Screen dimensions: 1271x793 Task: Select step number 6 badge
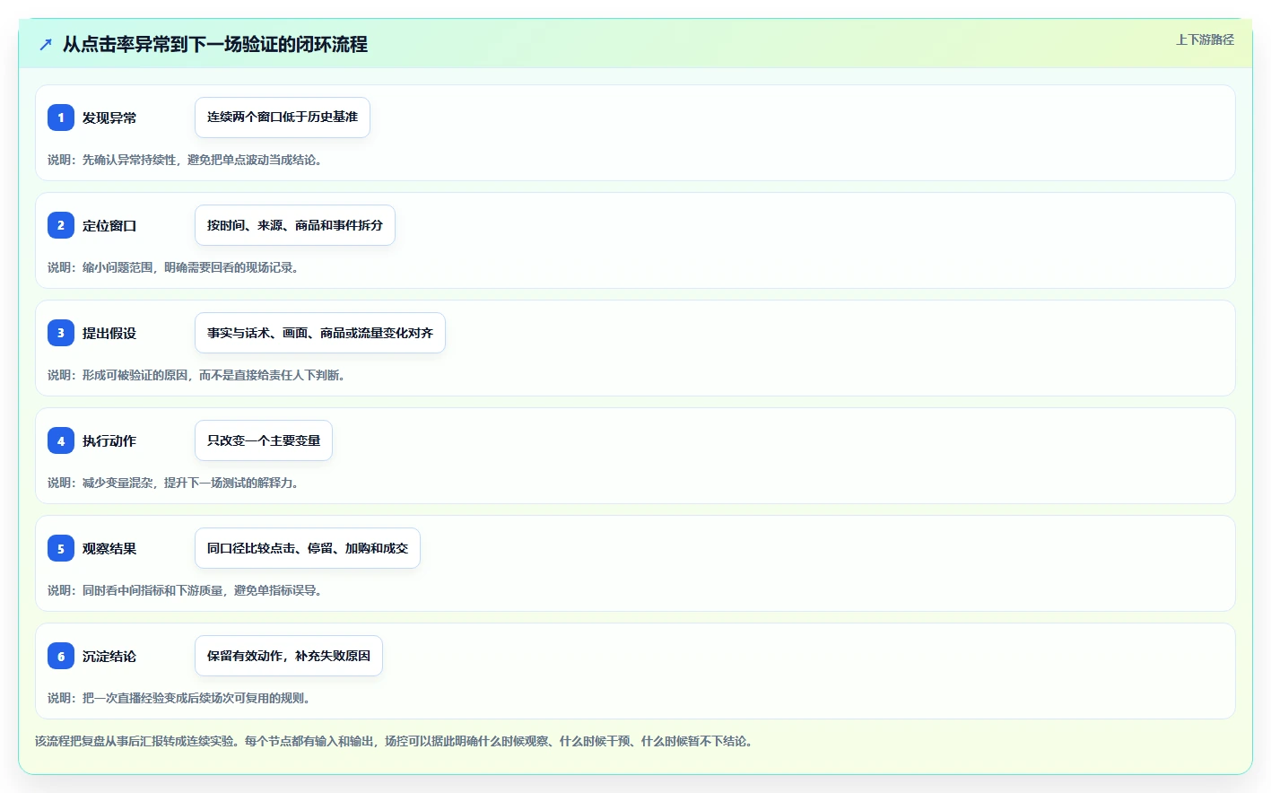pyautogui.click(x=61, y=656)
